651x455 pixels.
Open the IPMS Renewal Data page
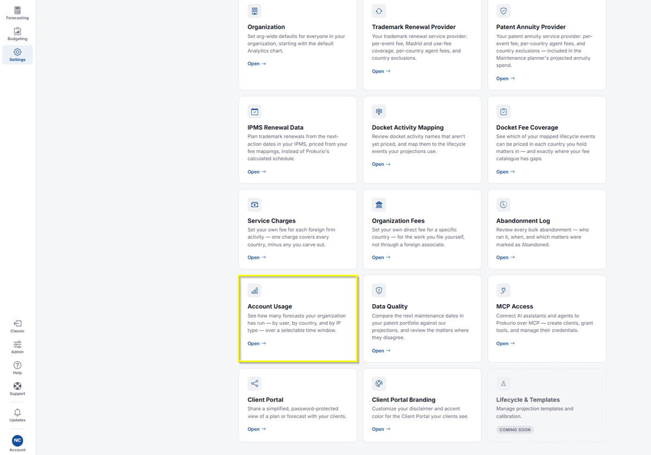(257, 172)
